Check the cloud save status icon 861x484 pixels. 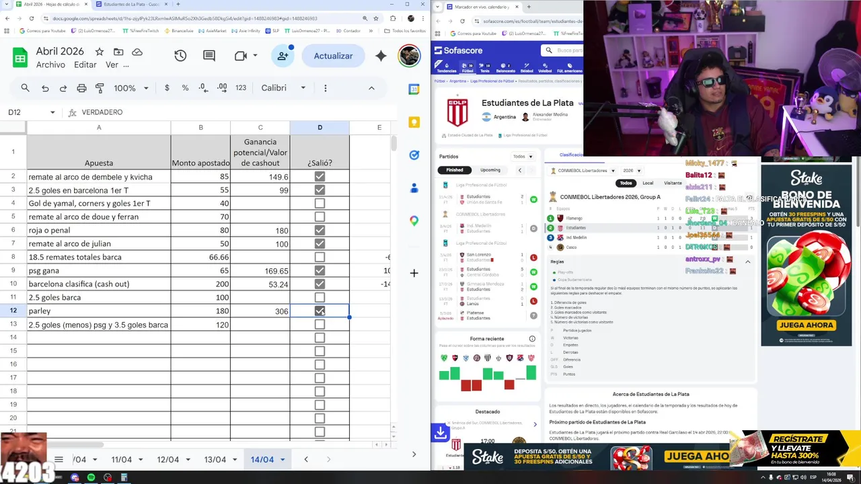coord(137,52)
